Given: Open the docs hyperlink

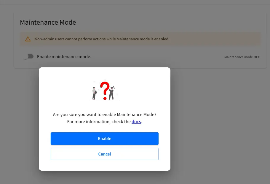Looking at the screenshot, I should [x=136, y=122].
